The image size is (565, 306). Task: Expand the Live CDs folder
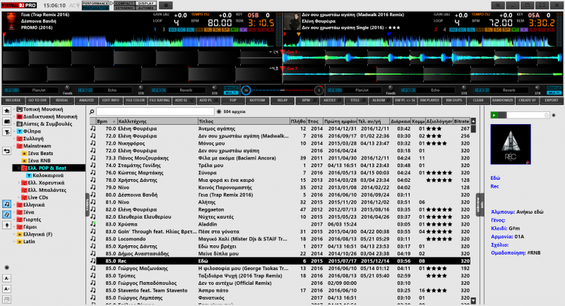click(x=19, y=197)
